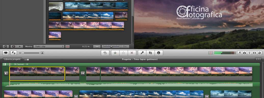The height and width of the screenshot is (98, 264).
Task: Open the music and sound effects browser
Action: (240, 53)
